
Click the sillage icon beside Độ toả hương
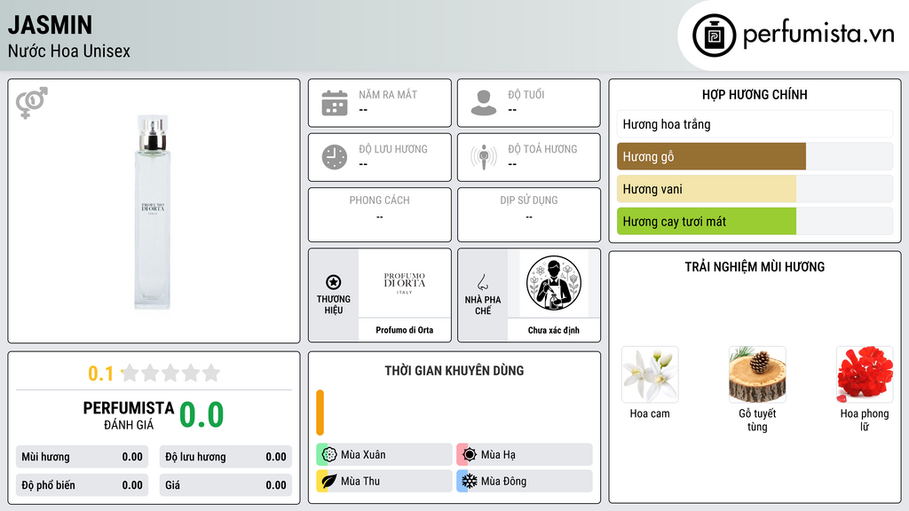484,157
